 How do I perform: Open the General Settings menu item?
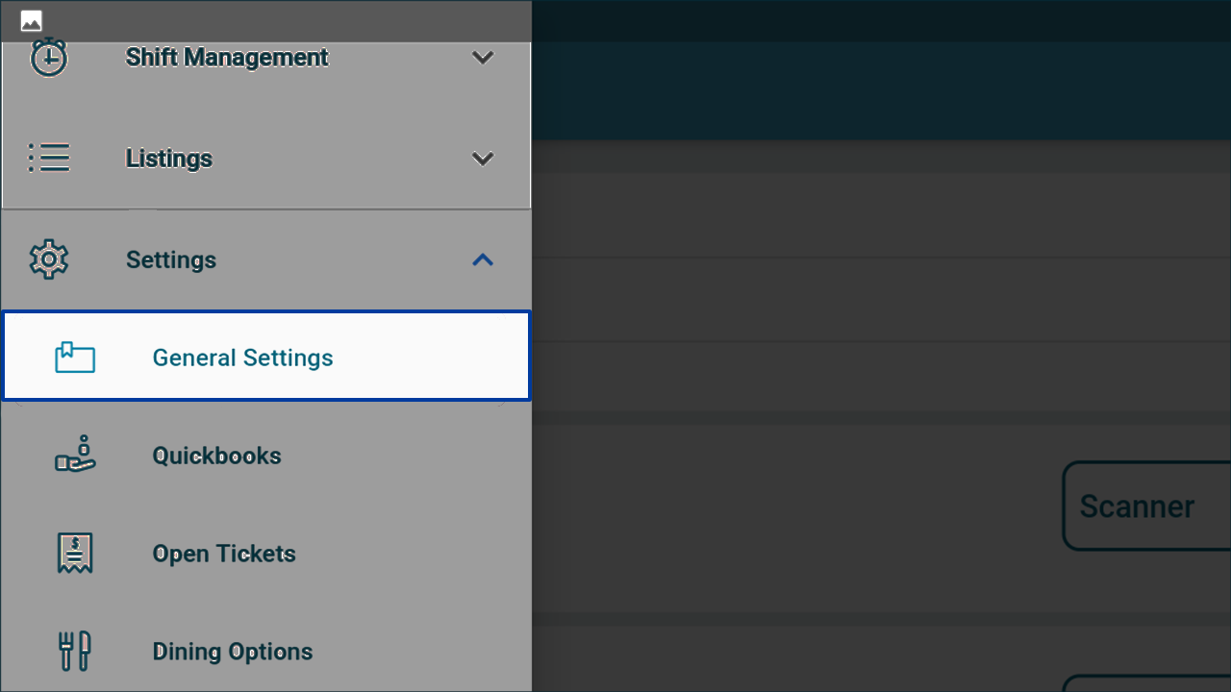pyautogui.click(x=266, y=356)
